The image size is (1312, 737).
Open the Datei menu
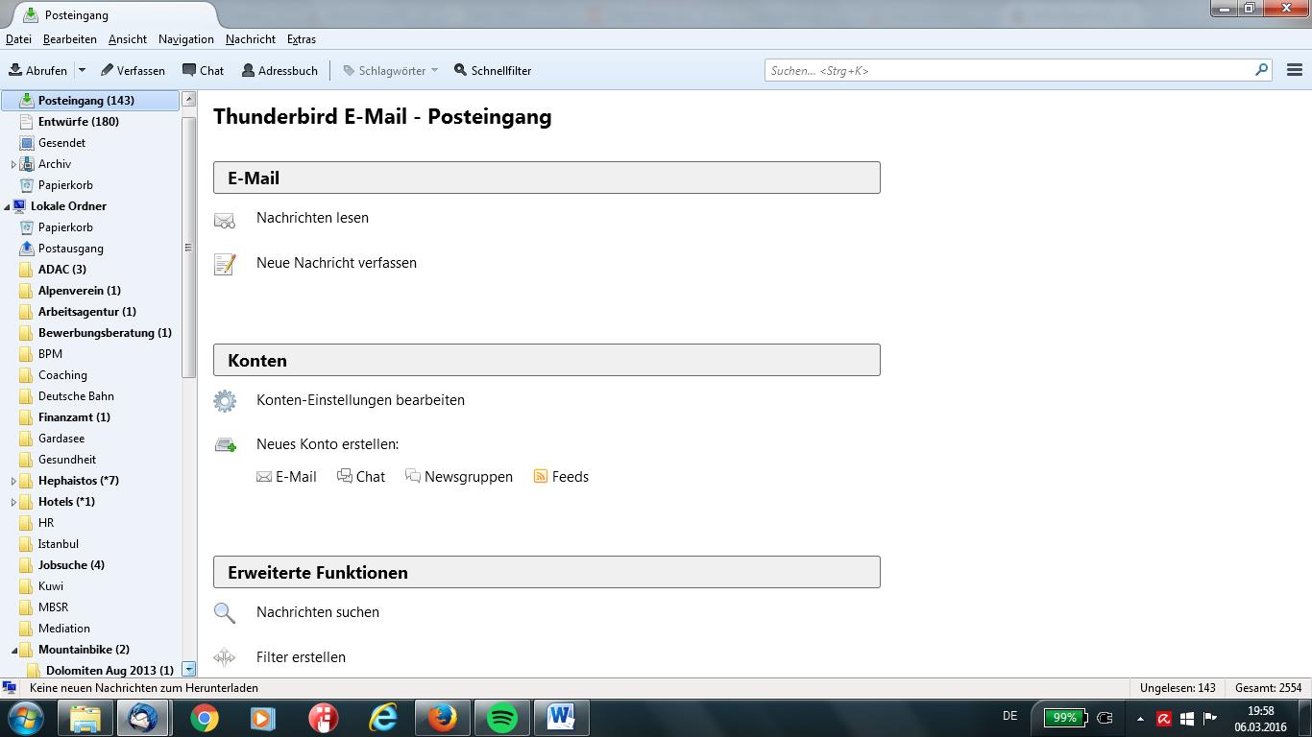tap(18, 39)
